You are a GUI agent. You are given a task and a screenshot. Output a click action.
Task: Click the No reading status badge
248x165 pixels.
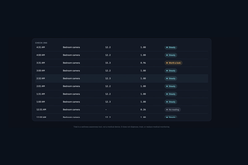[x=173, y=110]
